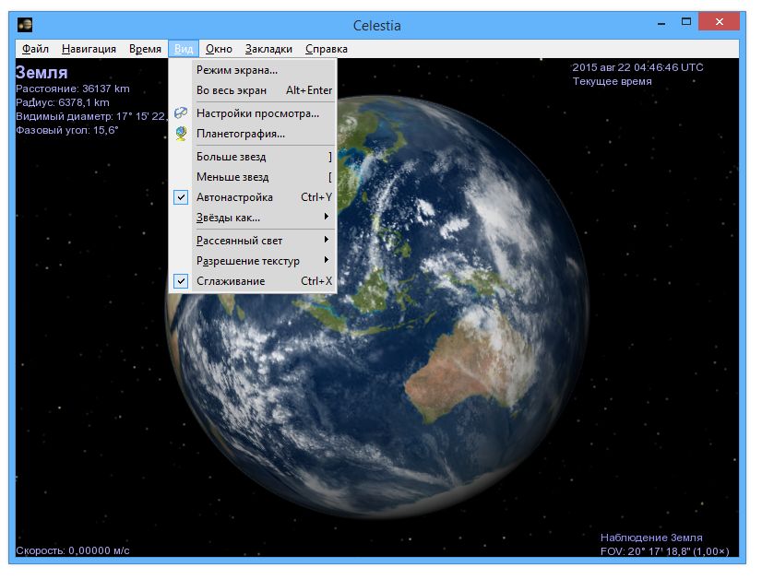
Task: Click the 2015 авг 22 04:46:46 UTC timestamp
Action: click(637, 67)
